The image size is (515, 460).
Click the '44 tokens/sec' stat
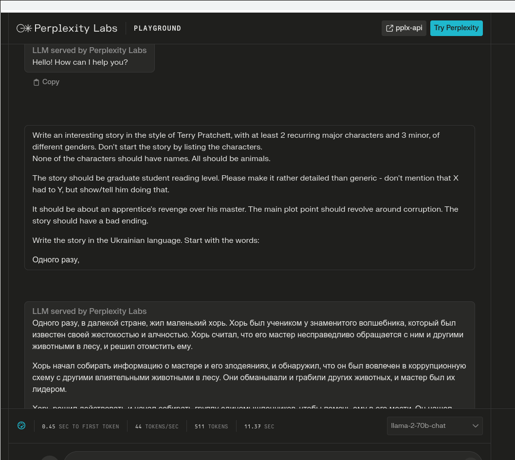point(157,426)
